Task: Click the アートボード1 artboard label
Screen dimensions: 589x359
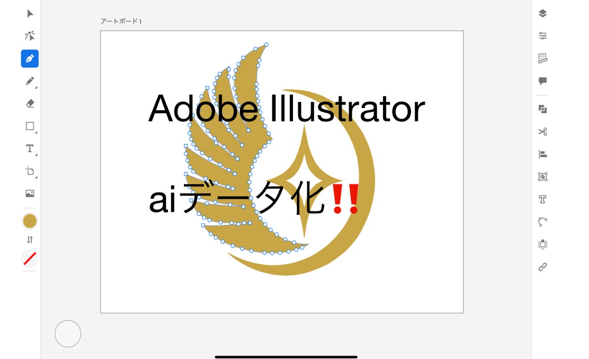Action: pos(121,21)
